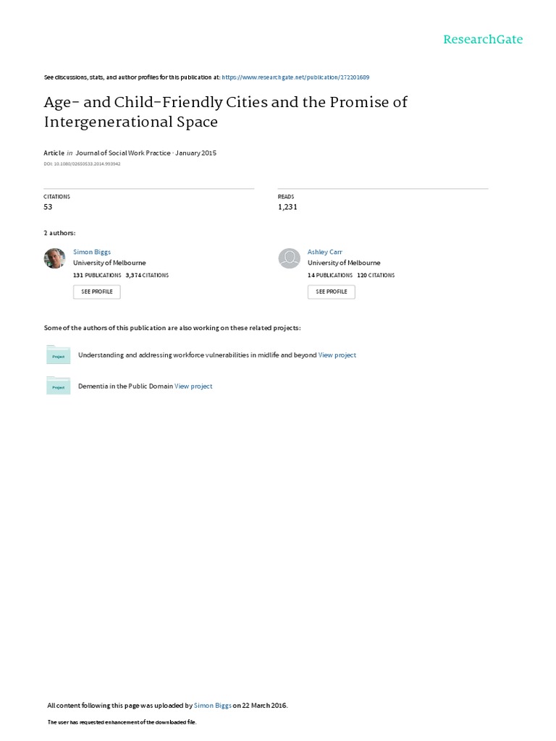Click the DOI text under the journal
Viewport: 556px width, 741px height.
coord(82,164)
